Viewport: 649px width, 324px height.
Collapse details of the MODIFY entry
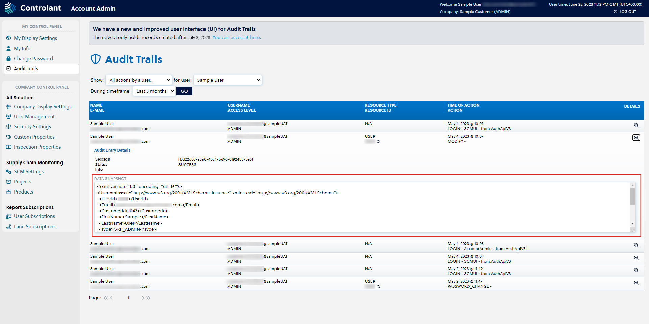[x=636, y=138]
